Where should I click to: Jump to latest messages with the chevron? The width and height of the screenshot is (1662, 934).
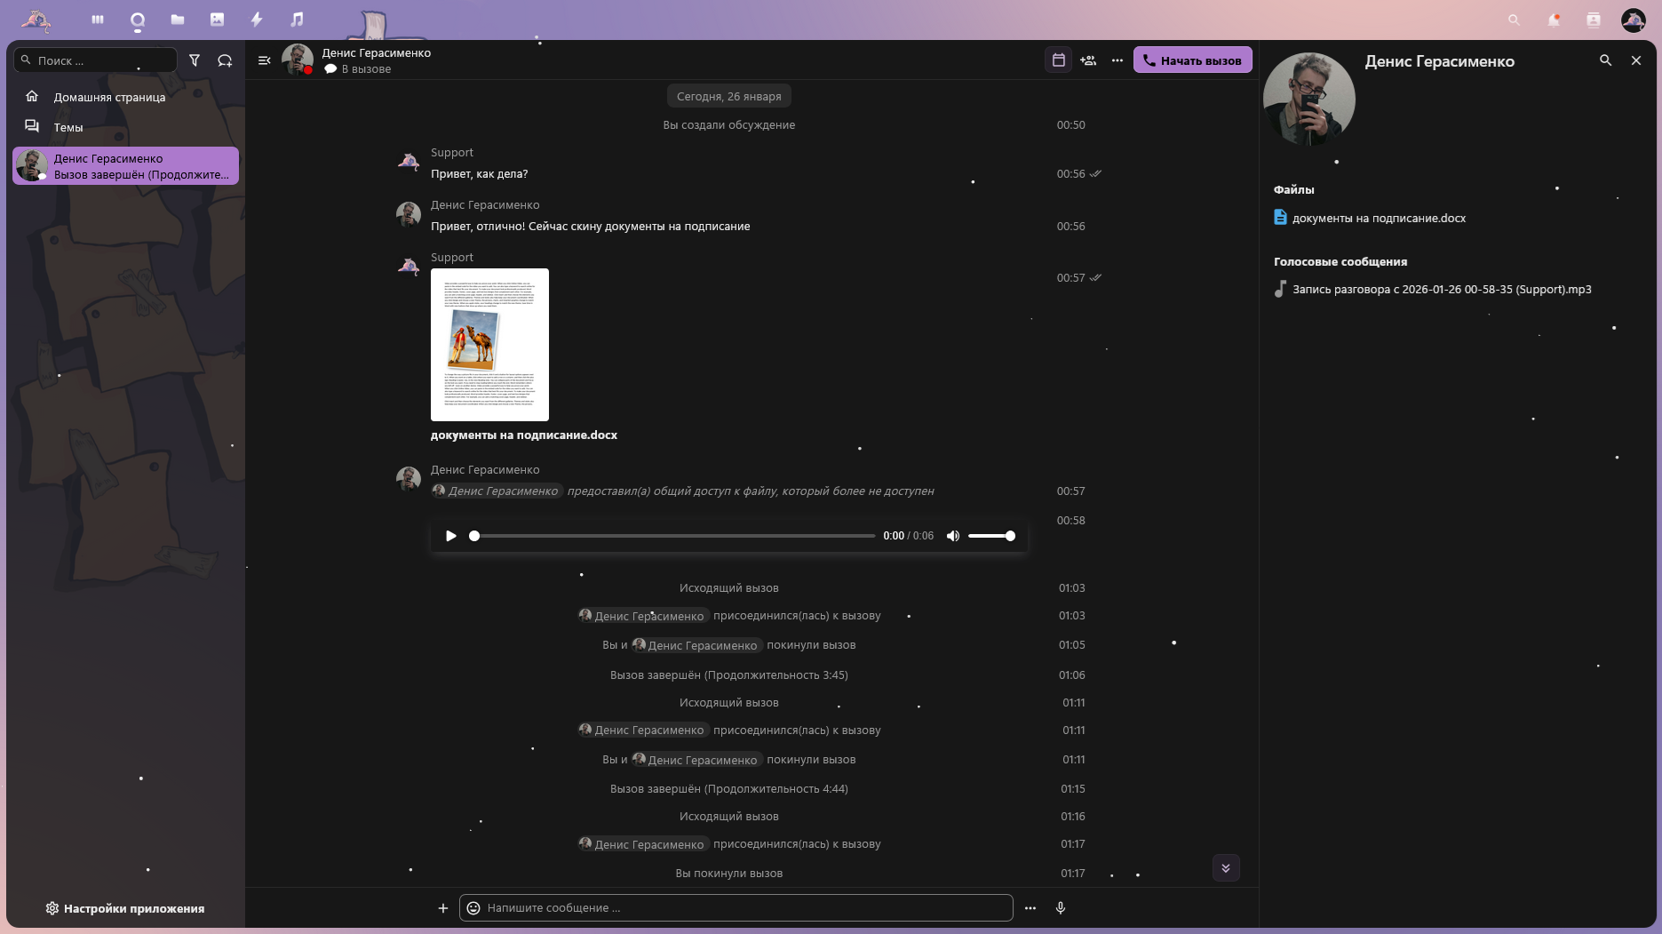pos(1226,867)
